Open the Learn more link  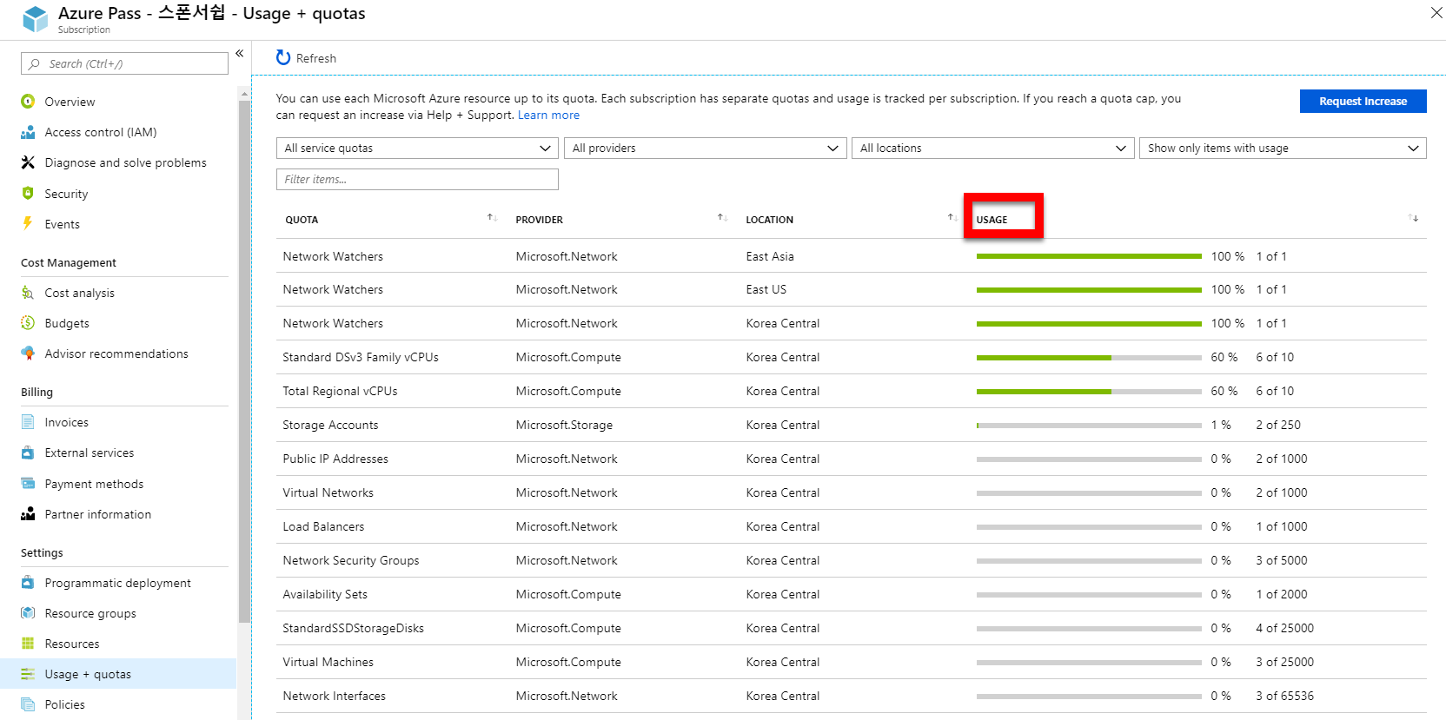548,115
